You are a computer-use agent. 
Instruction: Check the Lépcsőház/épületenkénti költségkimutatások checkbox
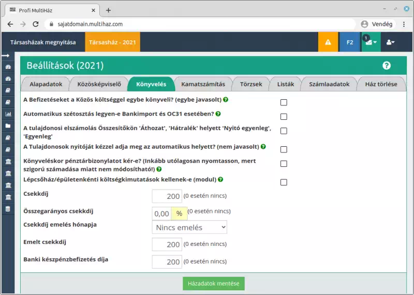(284, 182)
